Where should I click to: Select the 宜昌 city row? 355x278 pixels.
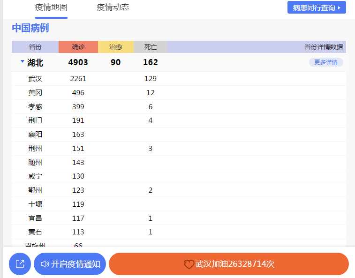tap(35, 218)
